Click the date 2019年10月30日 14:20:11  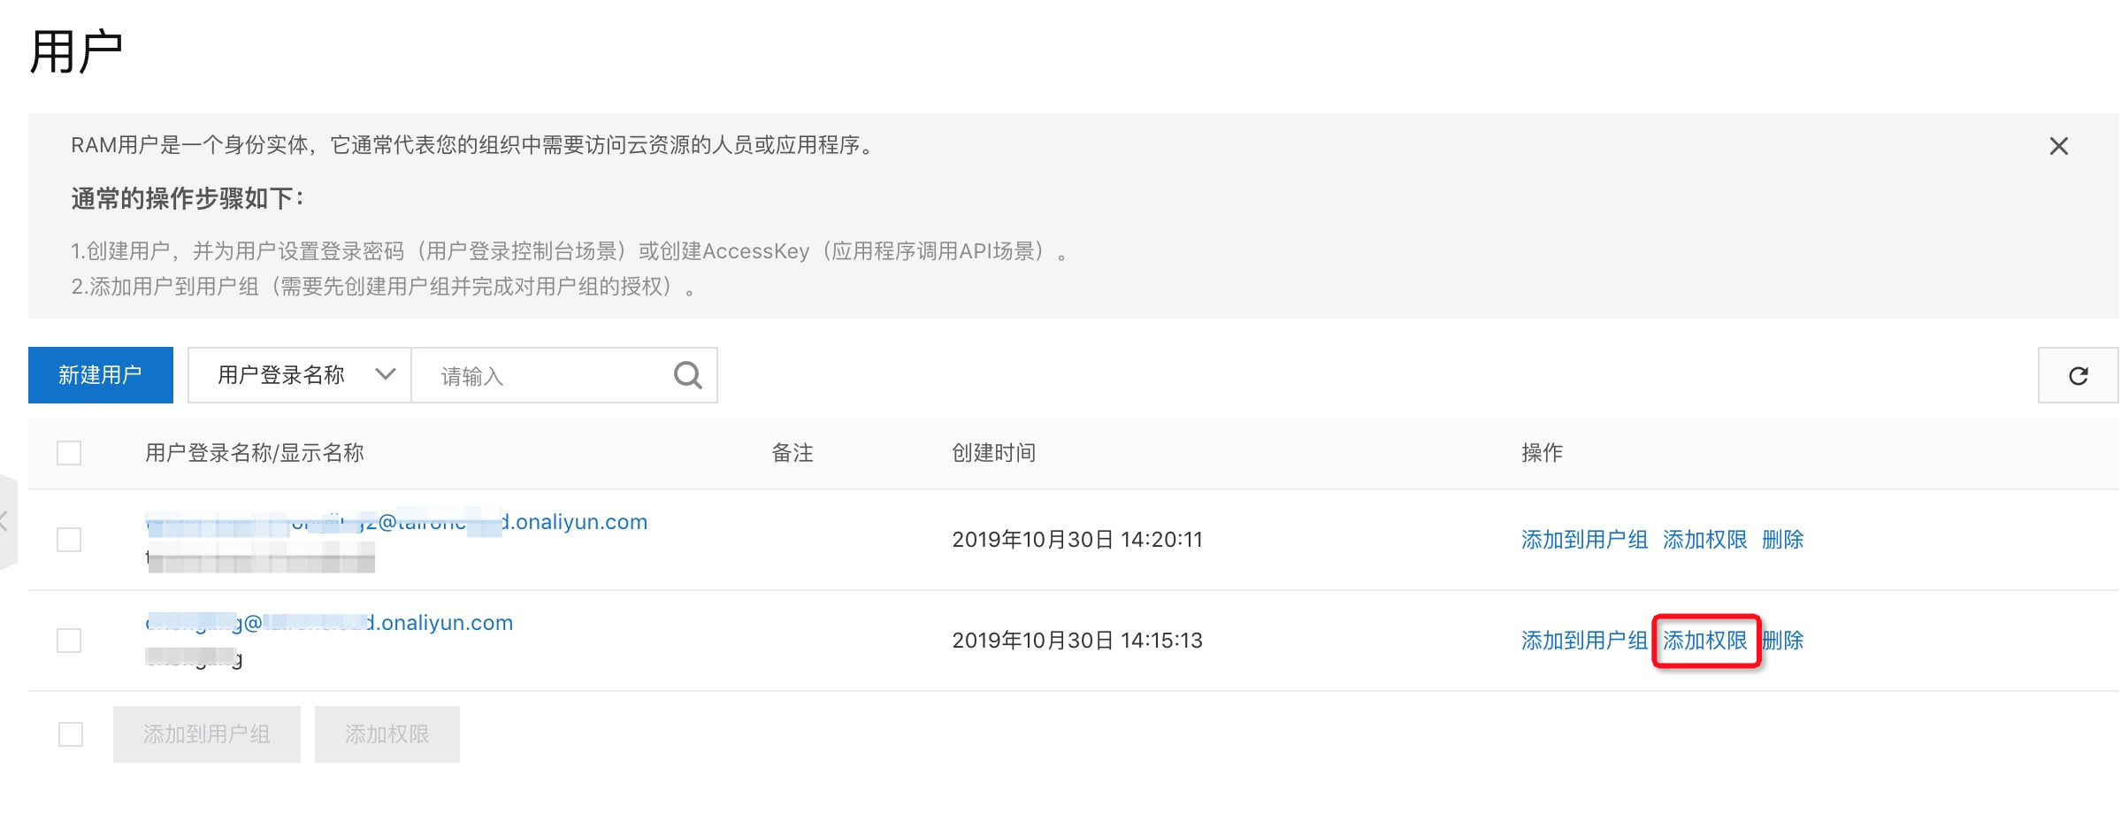[x=1077, y=540]
